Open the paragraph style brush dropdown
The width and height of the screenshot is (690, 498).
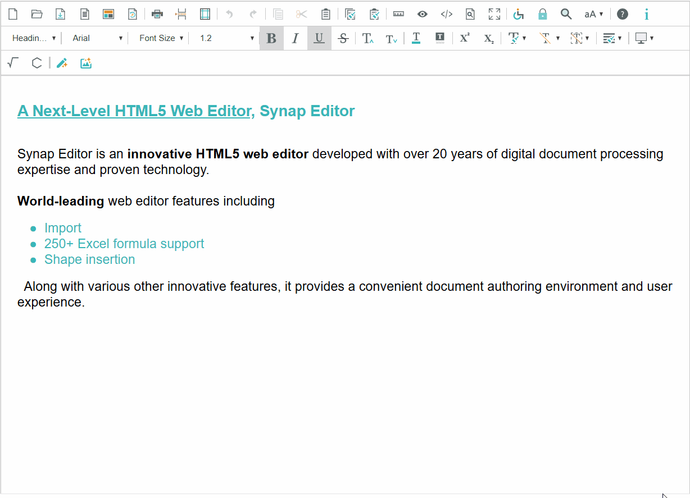(612, 38)
